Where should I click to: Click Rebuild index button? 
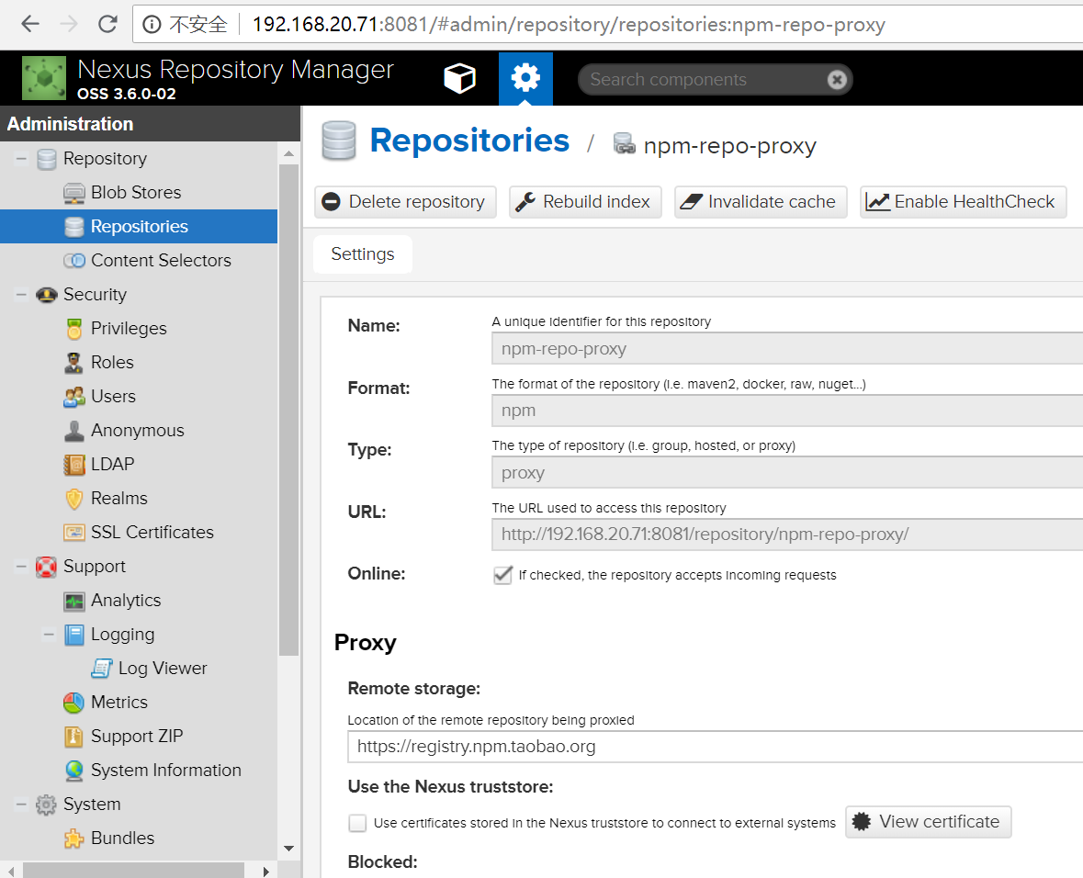tap(586, 202)
